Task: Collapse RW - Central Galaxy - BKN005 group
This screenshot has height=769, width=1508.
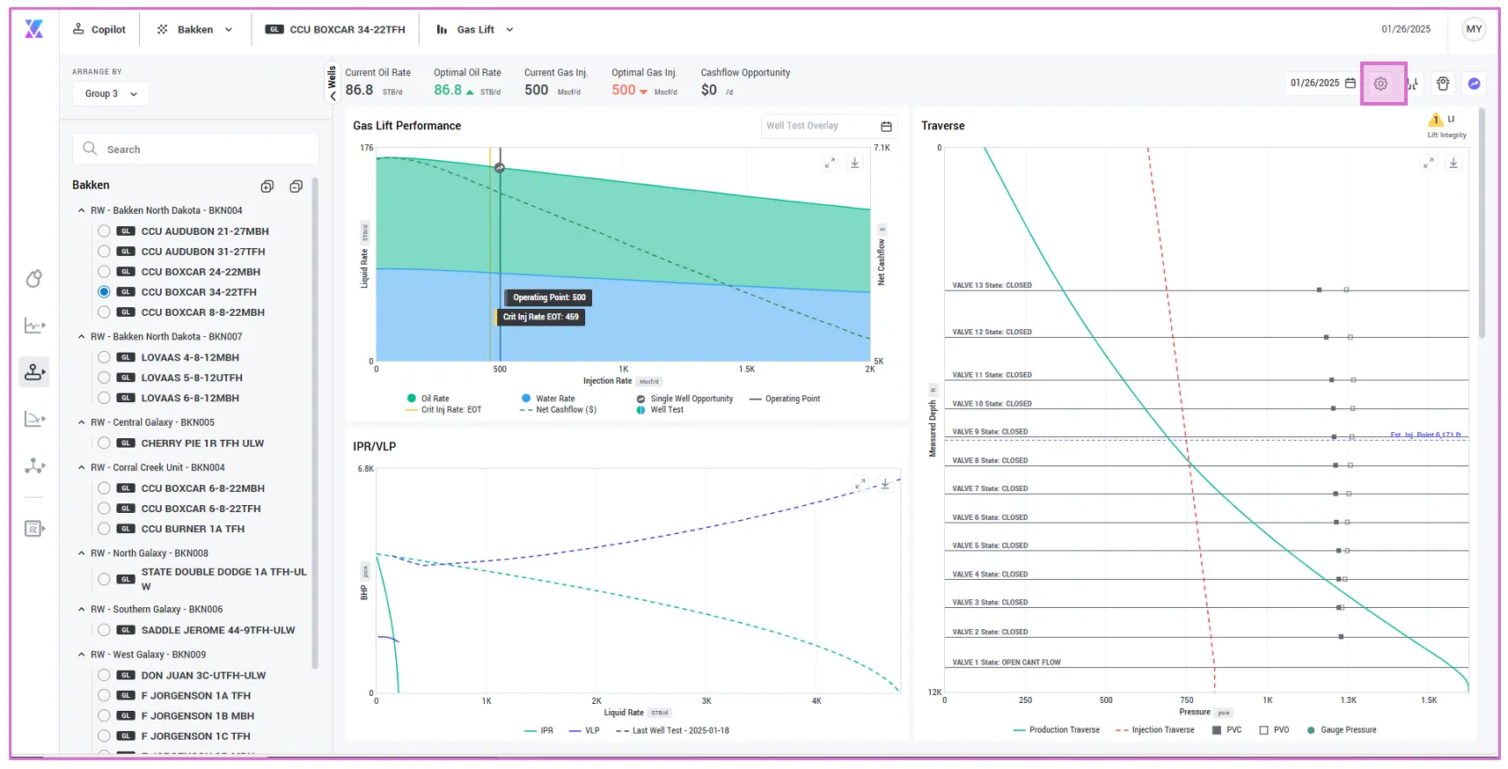Action: tap(82, 423)
